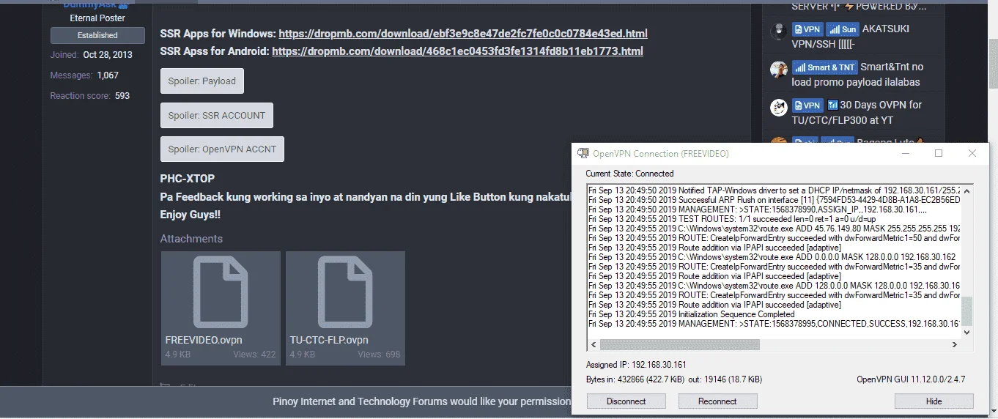
Task: Click the OpenVPN GUI 11.12.0.0/2.4.7 version text
Action: (911, 379)
